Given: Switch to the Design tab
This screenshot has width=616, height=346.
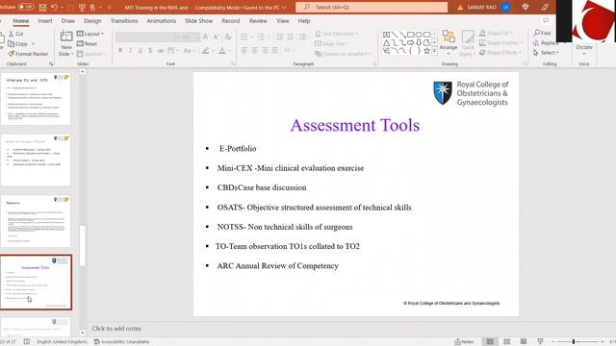Looking at the screenshot, I should (92, 21).
